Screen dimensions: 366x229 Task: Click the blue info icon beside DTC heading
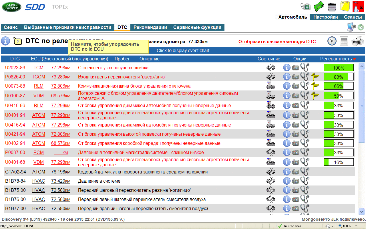pos(5,41)
